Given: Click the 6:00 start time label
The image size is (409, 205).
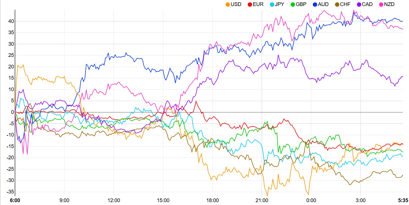Looking at the screenshot, I should pos(15,200).
